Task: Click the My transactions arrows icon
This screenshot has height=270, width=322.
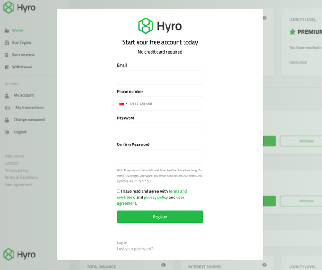Action: click(x=7, y=108)
